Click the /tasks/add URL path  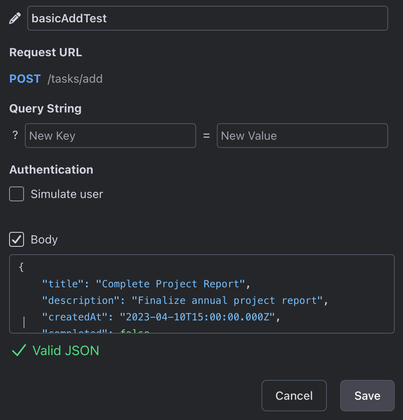tap(75, 79)
